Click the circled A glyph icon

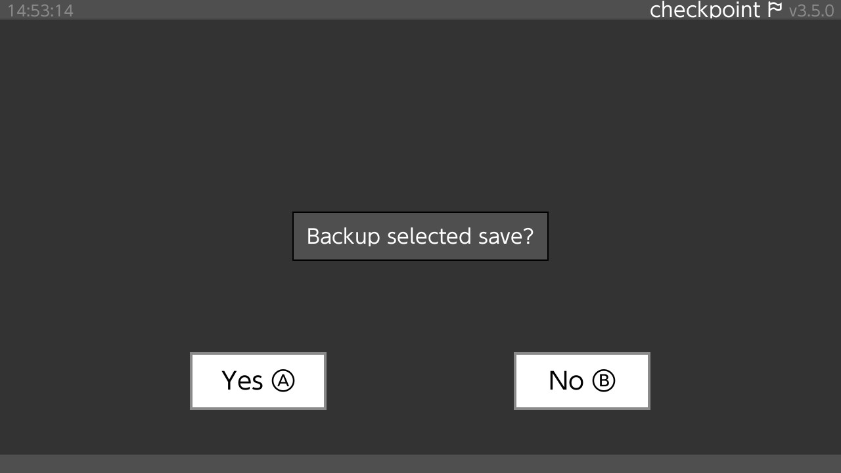tap(283, 381)
